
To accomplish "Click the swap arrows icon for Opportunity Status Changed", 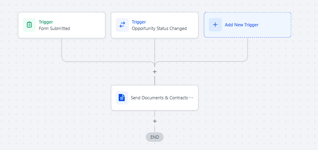I will [122, 25].
